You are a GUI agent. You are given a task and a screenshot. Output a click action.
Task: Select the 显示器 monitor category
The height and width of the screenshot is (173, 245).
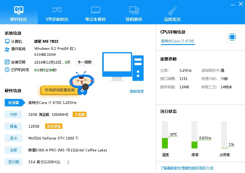(13, 162)
